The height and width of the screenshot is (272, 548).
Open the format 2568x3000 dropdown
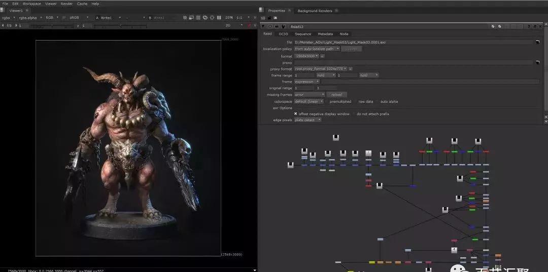coord(306,56)
